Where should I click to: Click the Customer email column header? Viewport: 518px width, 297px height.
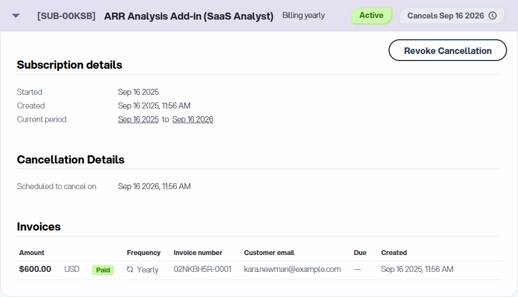tap(269, 253)
